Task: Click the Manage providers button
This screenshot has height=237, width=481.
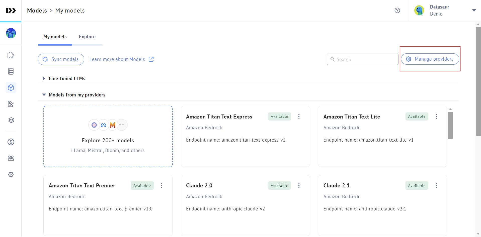Action: [430, 59]
